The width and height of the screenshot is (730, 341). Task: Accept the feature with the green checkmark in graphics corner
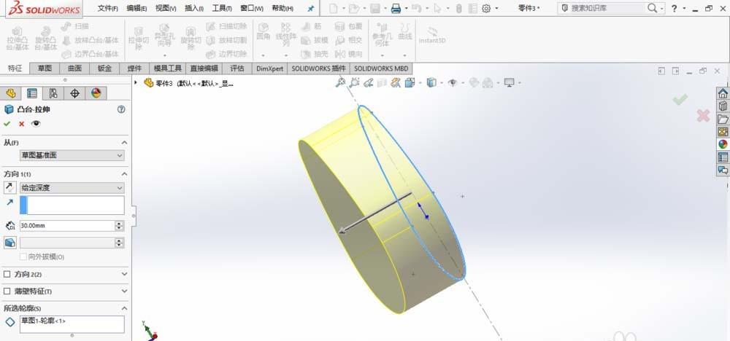click(680, 99)
